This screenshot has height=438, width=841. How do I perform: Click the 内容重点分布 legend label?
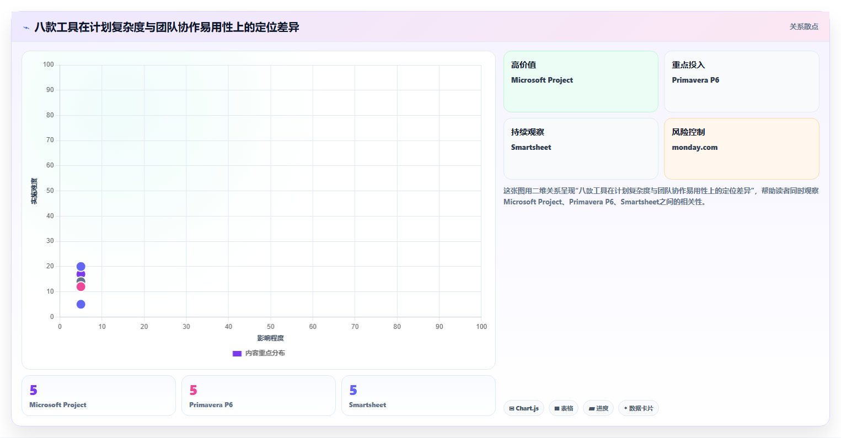tap(265, 353)
